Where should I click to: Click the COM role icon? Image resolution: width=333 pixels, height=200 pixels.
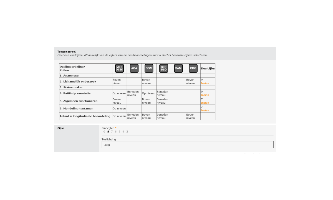pyautogui.click(x=149, y=68)
